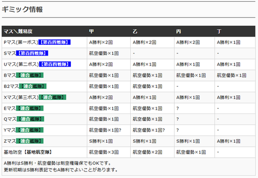Viewport: 258px width, 178px height.
Task: Click blue 第百四戦隊 badge in Uマス row
Action: [x=55, y=64]
